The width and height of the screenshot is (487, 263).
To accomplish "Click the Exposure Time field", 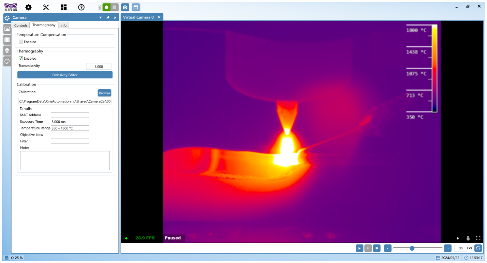I will (x=70, y=122).
